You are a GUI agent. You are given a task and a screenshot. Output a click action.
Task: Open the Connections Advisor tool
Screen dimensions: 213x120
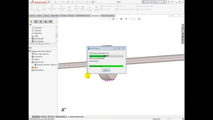pos(62,8)
